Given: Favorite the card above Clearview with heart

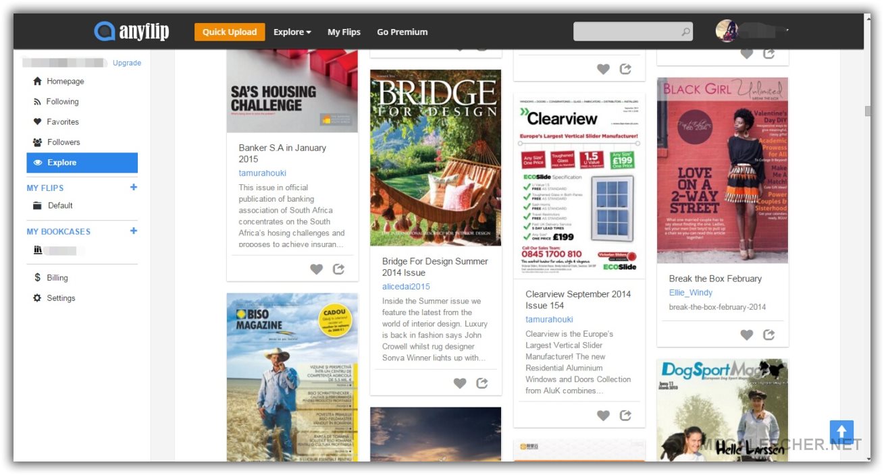Looking at the screenshot, I should tap(603, 69).
